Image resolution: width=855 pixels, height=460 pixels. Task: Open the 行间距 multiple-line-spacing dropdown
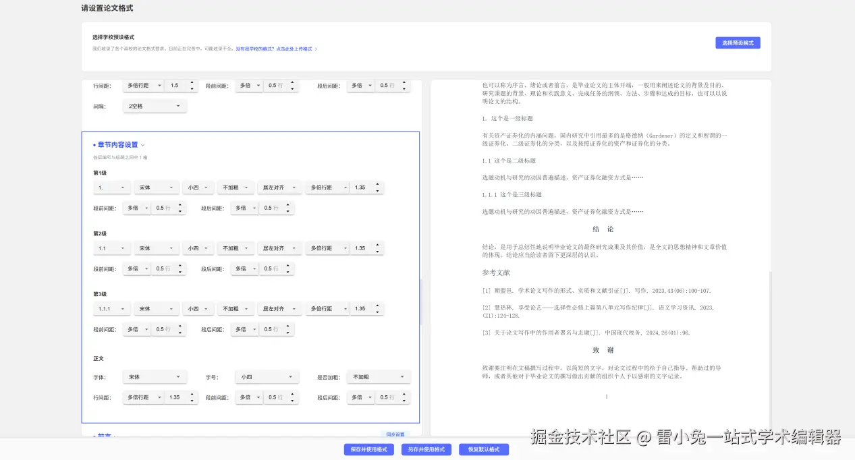[x=142, y=85]
